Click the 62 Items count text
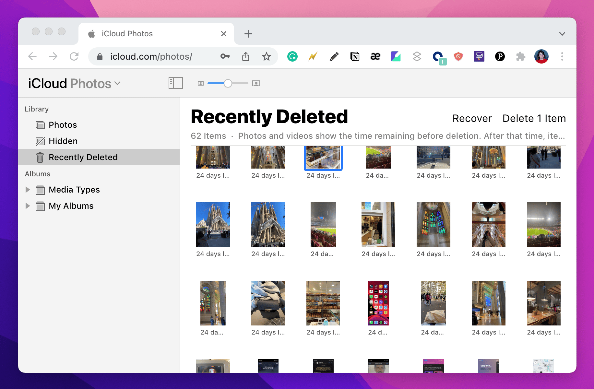 (208, 136)
